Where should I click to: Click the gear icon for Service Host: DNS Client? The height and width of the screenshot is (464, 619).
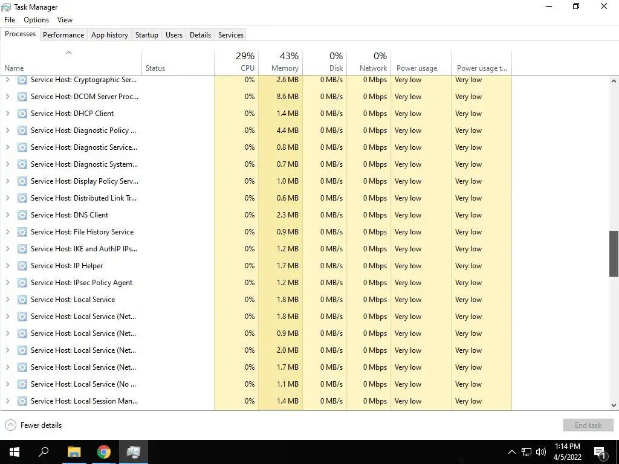pyautogui.click(x=22, y=215)
